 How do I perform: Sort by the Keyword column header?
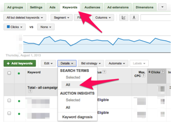(x=34, y=72)
